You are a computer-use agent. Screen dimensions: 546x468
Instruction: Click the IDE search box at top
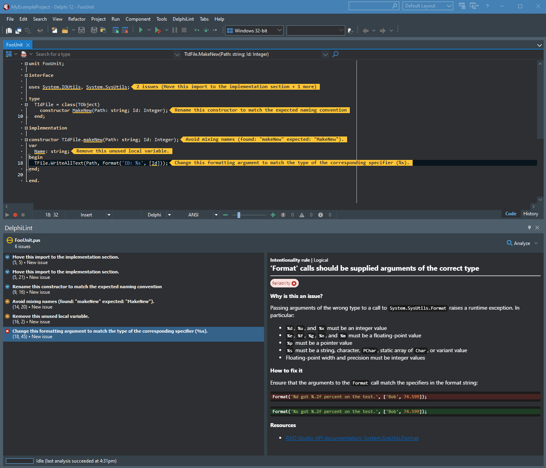(x=374, y=6)
